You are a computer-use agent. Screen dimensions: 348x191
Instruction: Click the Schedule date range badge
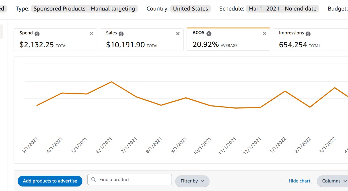click(282, 9)
